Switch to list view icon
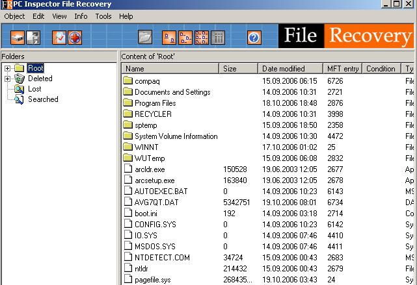This screenshot has width=417, height=285. tap(202, 38)
